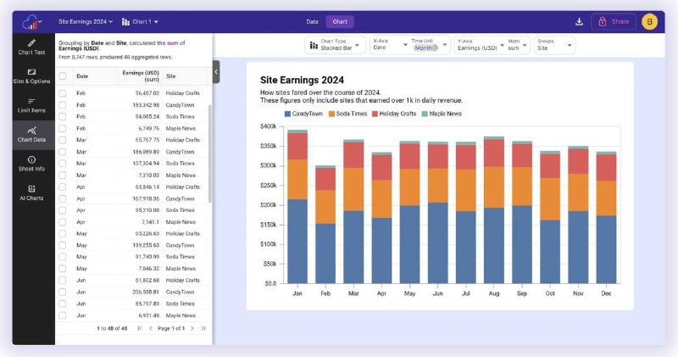Switch to the Chart tab
The width and height of the screenshot is (678, 357).
coord(339,22)
